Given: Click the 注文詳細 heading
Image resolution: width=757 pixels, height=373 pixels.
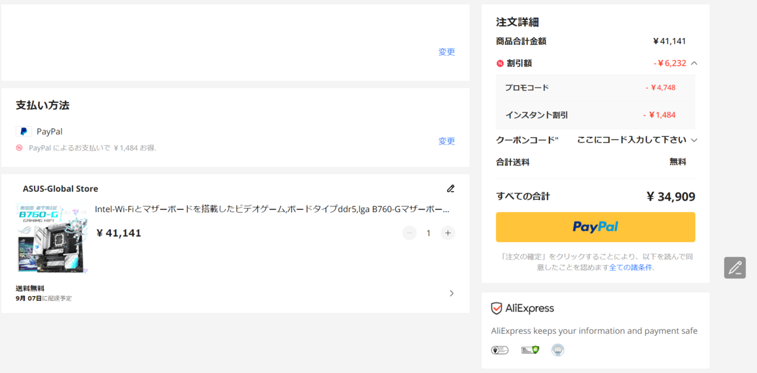Looking at the screenshot, I should pos(517,22).
